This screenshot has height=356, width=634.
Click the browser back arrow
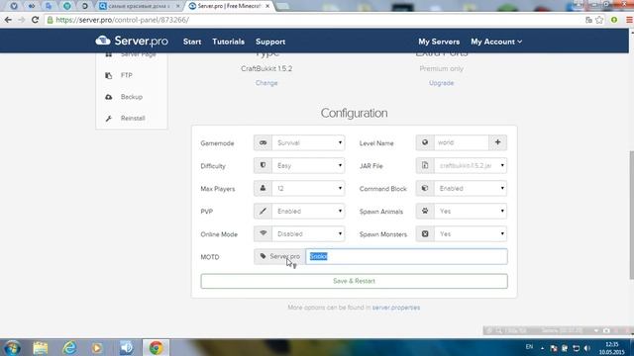[x=8, y=20]
